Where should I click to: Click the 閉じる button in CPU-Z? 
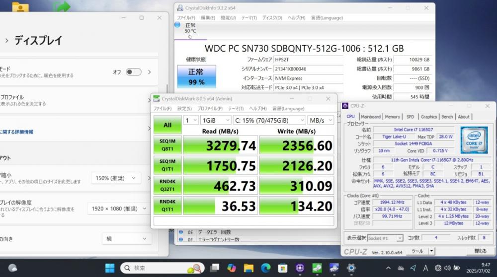(x=481, y=251)
